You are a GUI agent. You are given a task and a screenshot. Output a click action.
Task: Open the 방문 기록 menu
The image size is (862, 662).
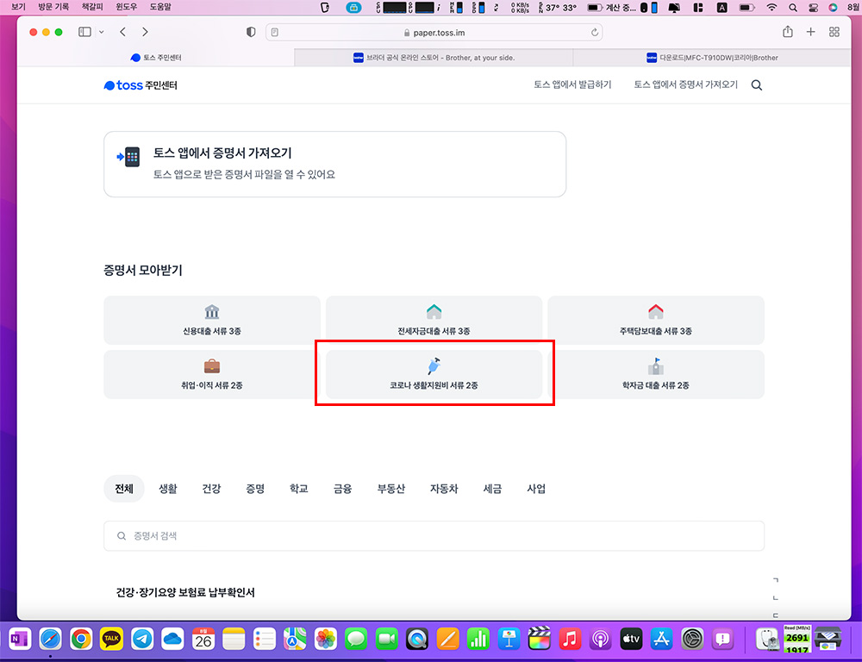[53, 7]
